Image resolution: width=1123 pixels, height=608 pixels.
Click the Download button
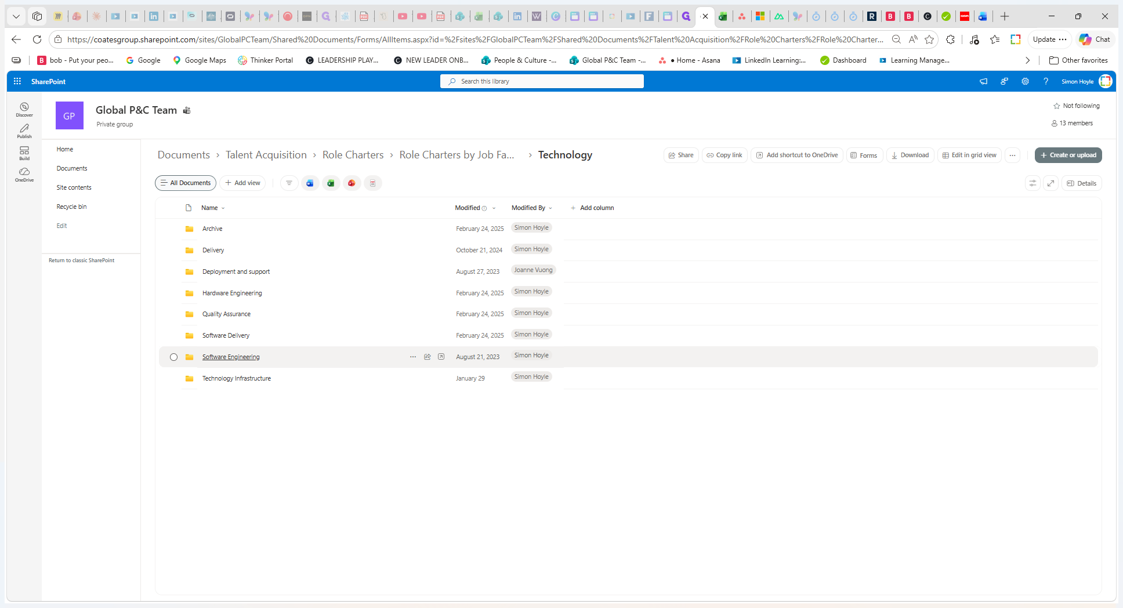[x=910, y=155]
